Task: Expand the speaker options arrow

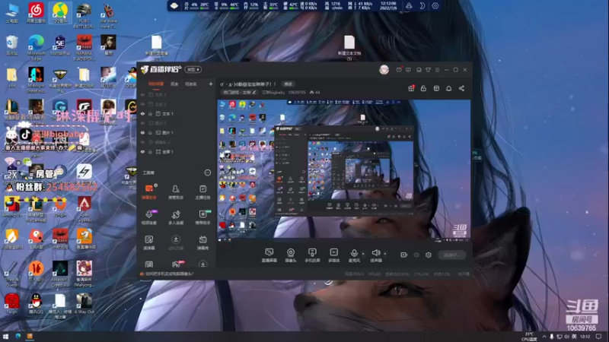Action: click(x=385, y=254)
